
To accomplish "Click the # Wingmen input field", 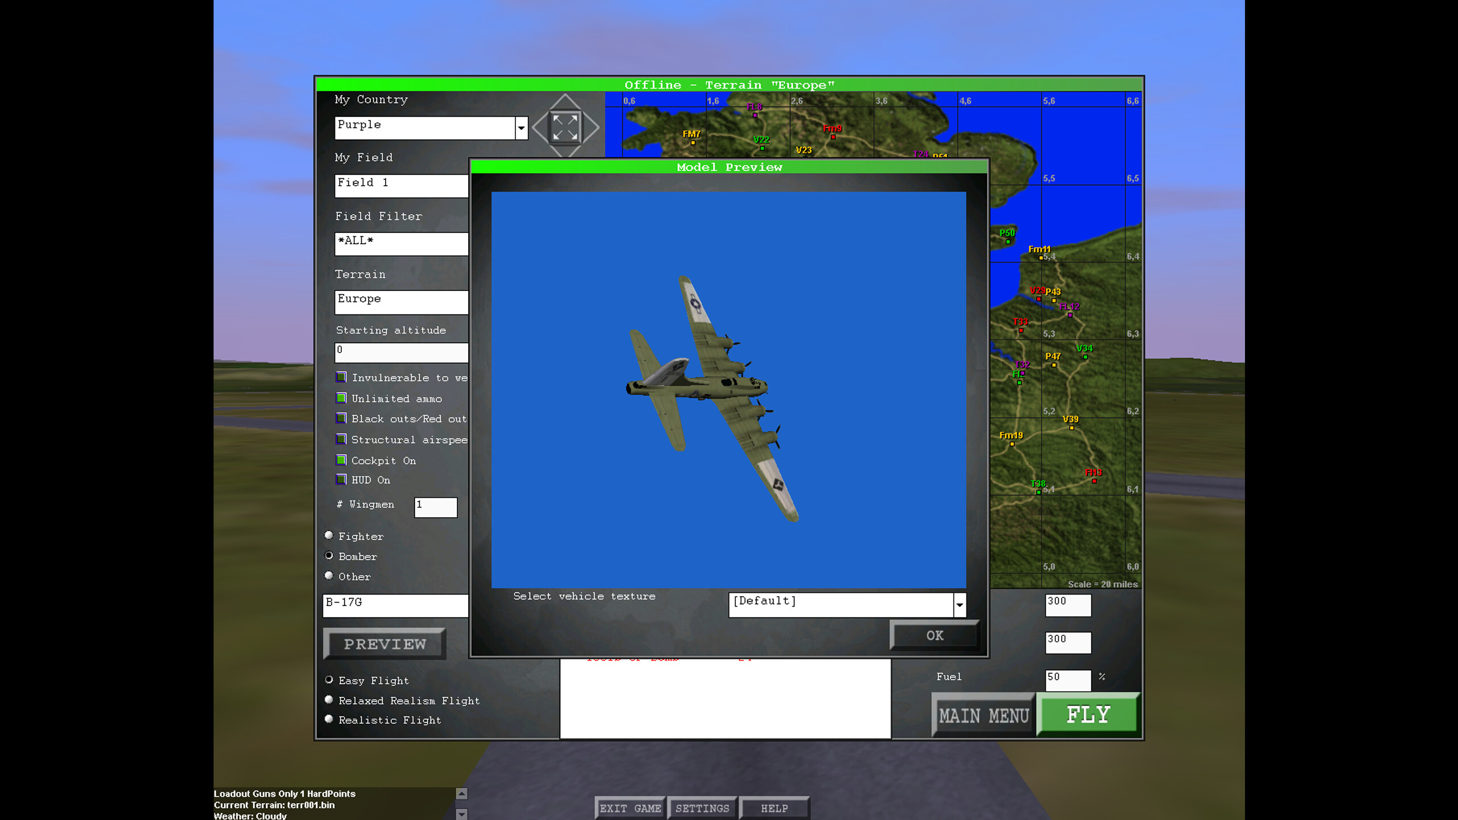I will 436,507.
